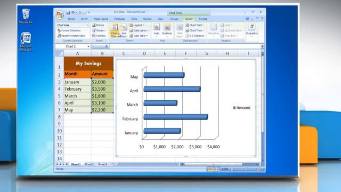Switch to the Review ribbon tab

tap(147, 19)
